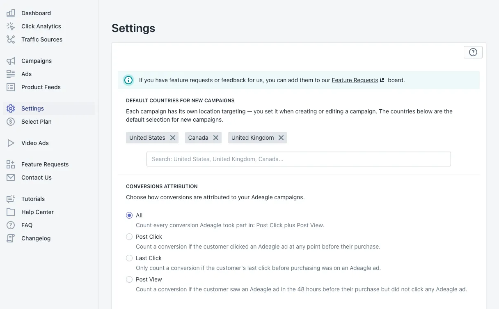Click the Traffic Sources nodes icon
Viewport: 499px width, 309px height.
pos(11,39)
